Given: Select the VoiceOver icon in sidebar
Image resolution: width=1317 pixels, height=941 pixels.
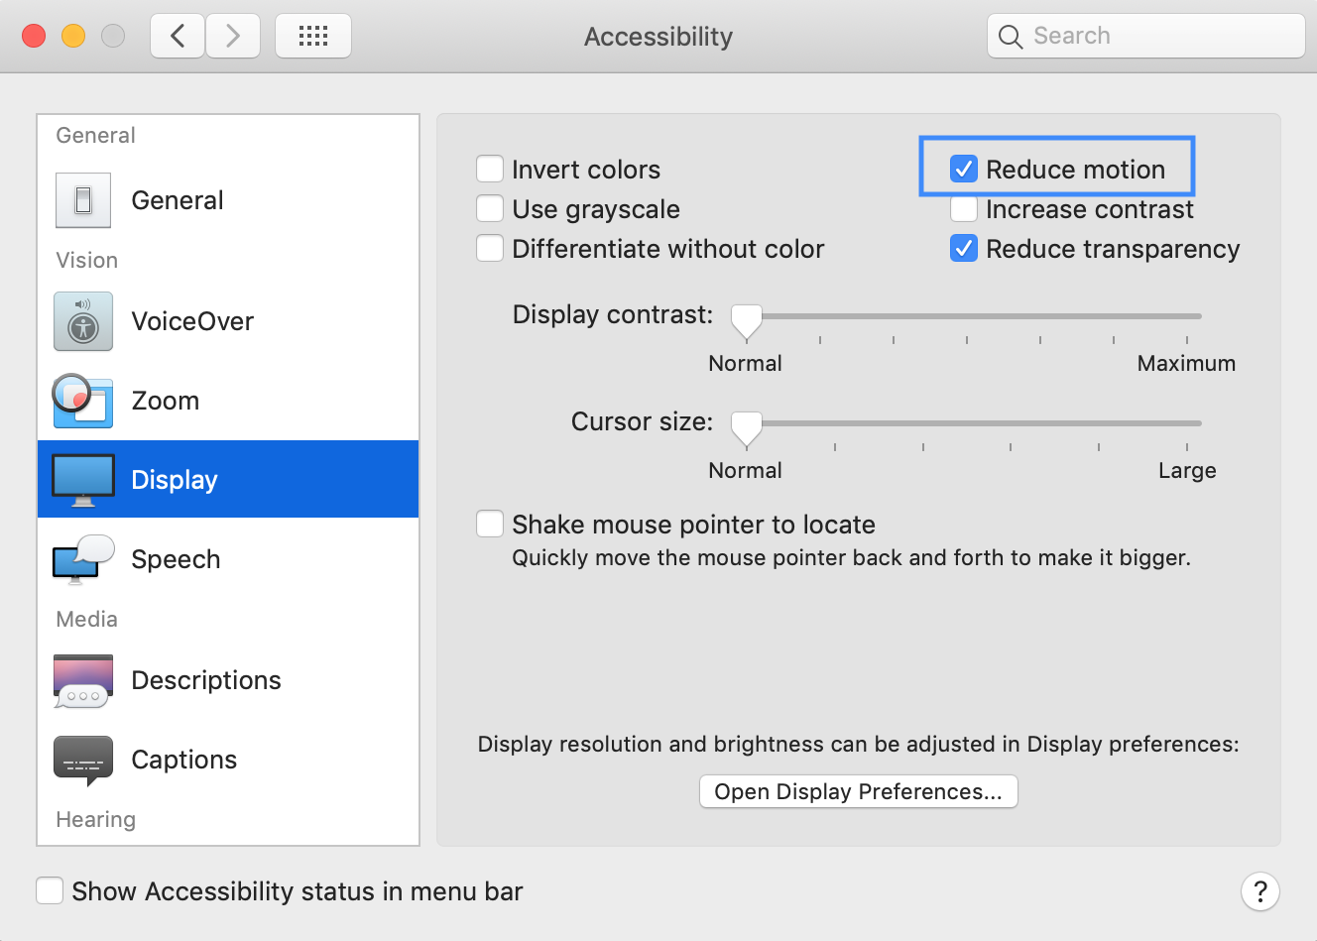Looking at the screenshot, I should coord(83,321).
